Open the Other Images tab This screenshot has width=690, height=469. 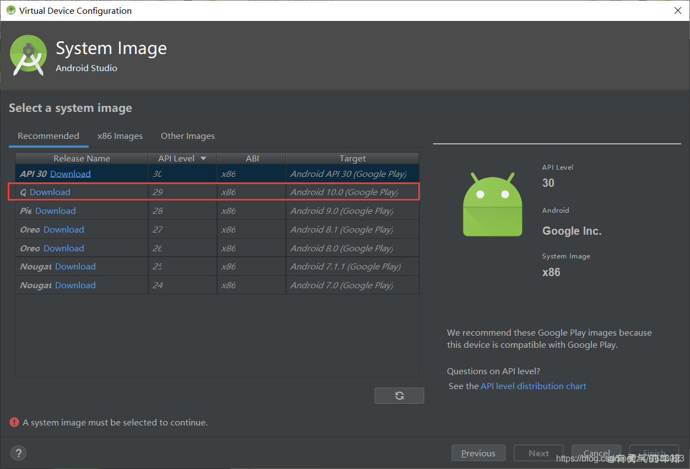point(188,136)
